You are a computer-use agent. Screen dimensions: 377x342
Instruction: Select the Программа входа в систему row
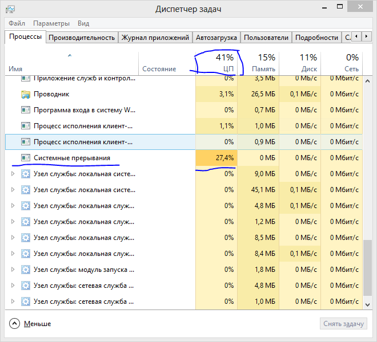coord(184,110)
